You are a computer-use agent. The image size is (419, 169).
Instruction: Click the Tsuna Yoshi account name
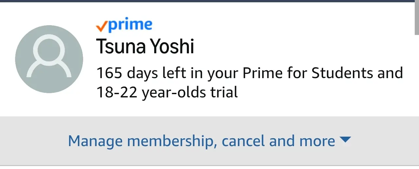pos(145,47)
